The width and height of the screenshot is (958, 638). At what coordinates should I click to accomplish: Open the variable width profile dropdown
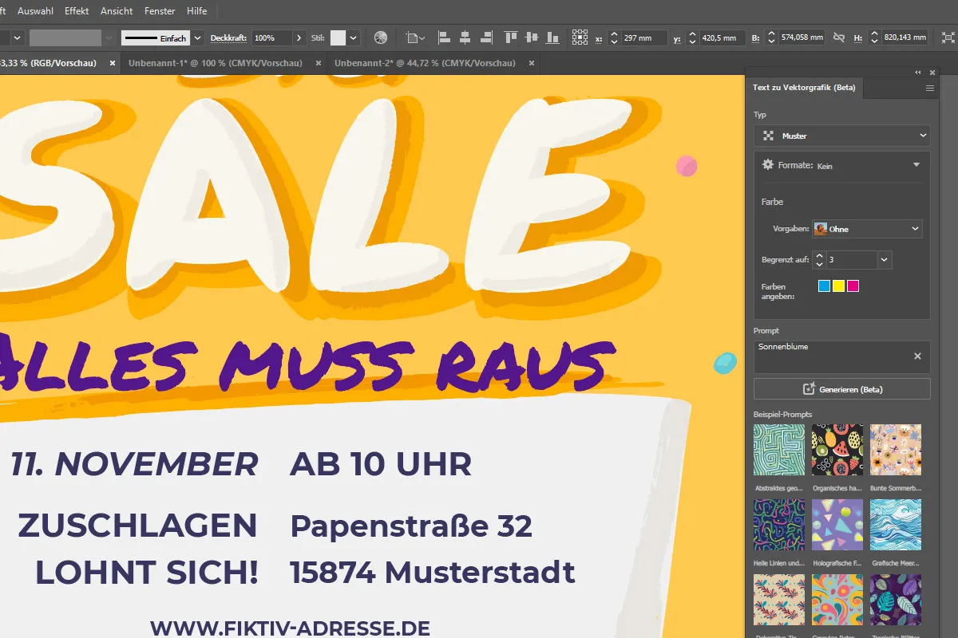107,37
